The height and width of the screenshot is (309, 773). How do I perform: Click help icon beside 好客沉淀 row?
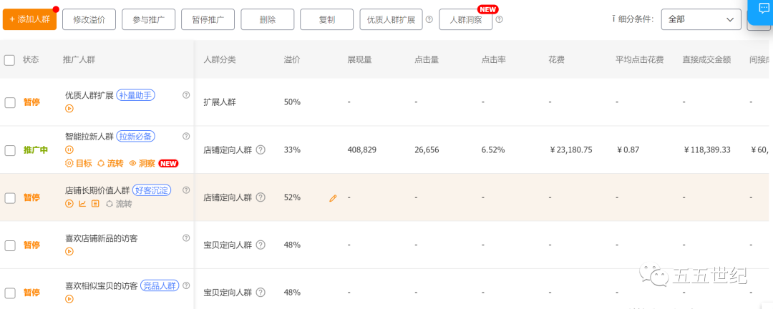186,190
